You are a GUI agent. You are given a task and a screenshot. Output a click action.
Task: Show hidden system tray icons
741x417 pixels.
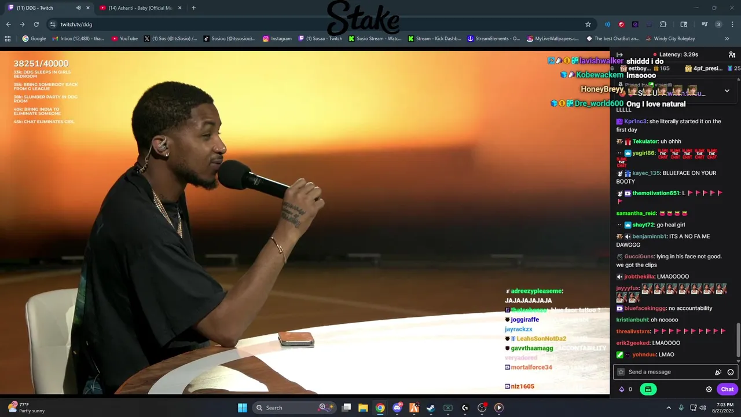[669, 408]
